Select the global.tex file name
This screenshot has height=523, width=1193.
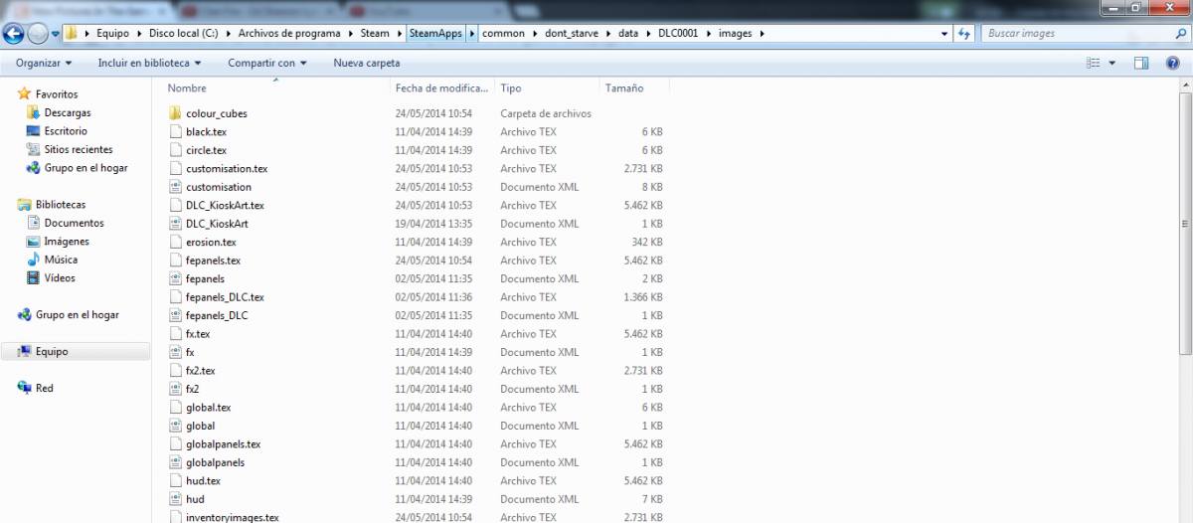[209, 408]
